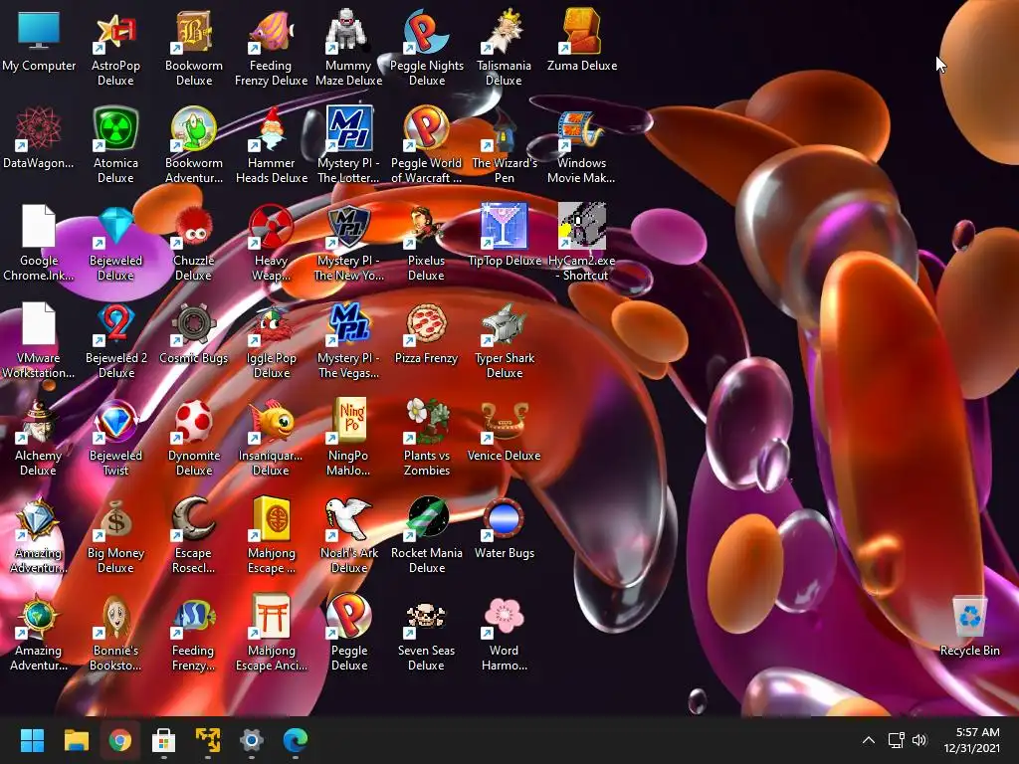Open Microsoft Store from the taskbar
The height and width of the screenshot is (764, 1019).
pos(164,740)
